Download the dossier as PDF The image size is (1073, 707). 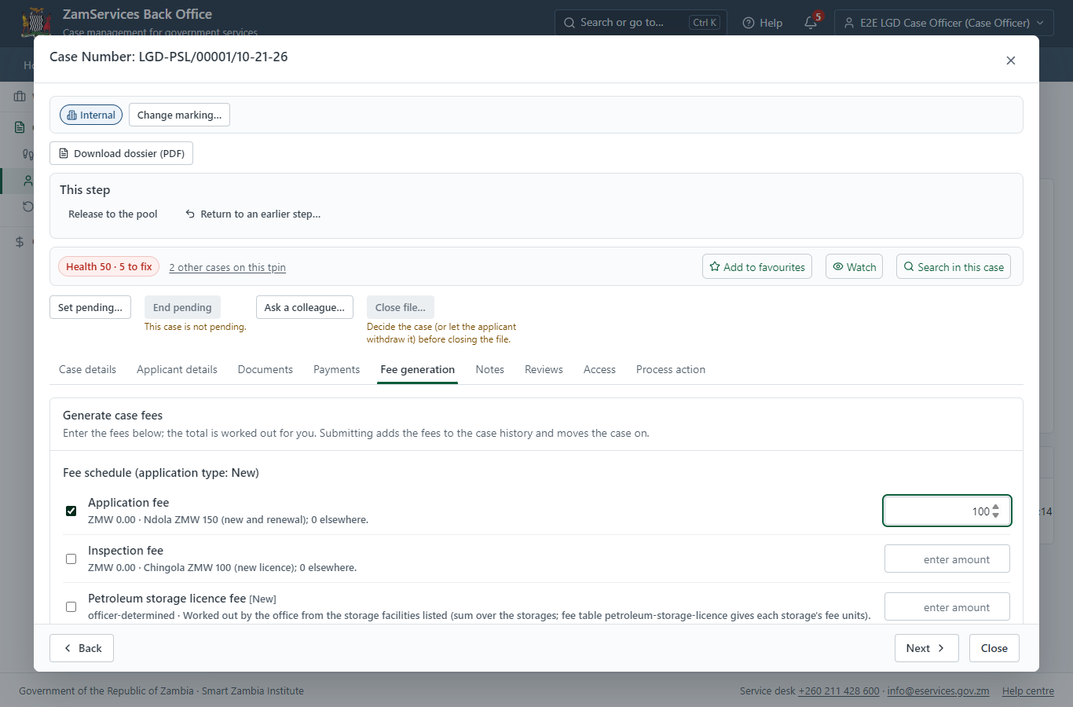[x=121, y=153]
